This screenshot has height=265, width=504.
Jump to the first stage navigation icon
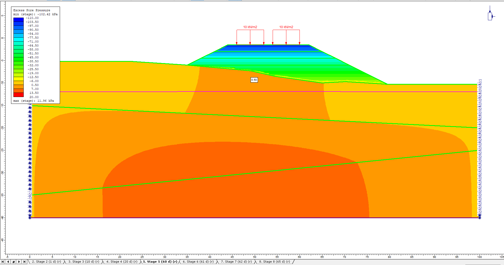[x=2, y=262]
